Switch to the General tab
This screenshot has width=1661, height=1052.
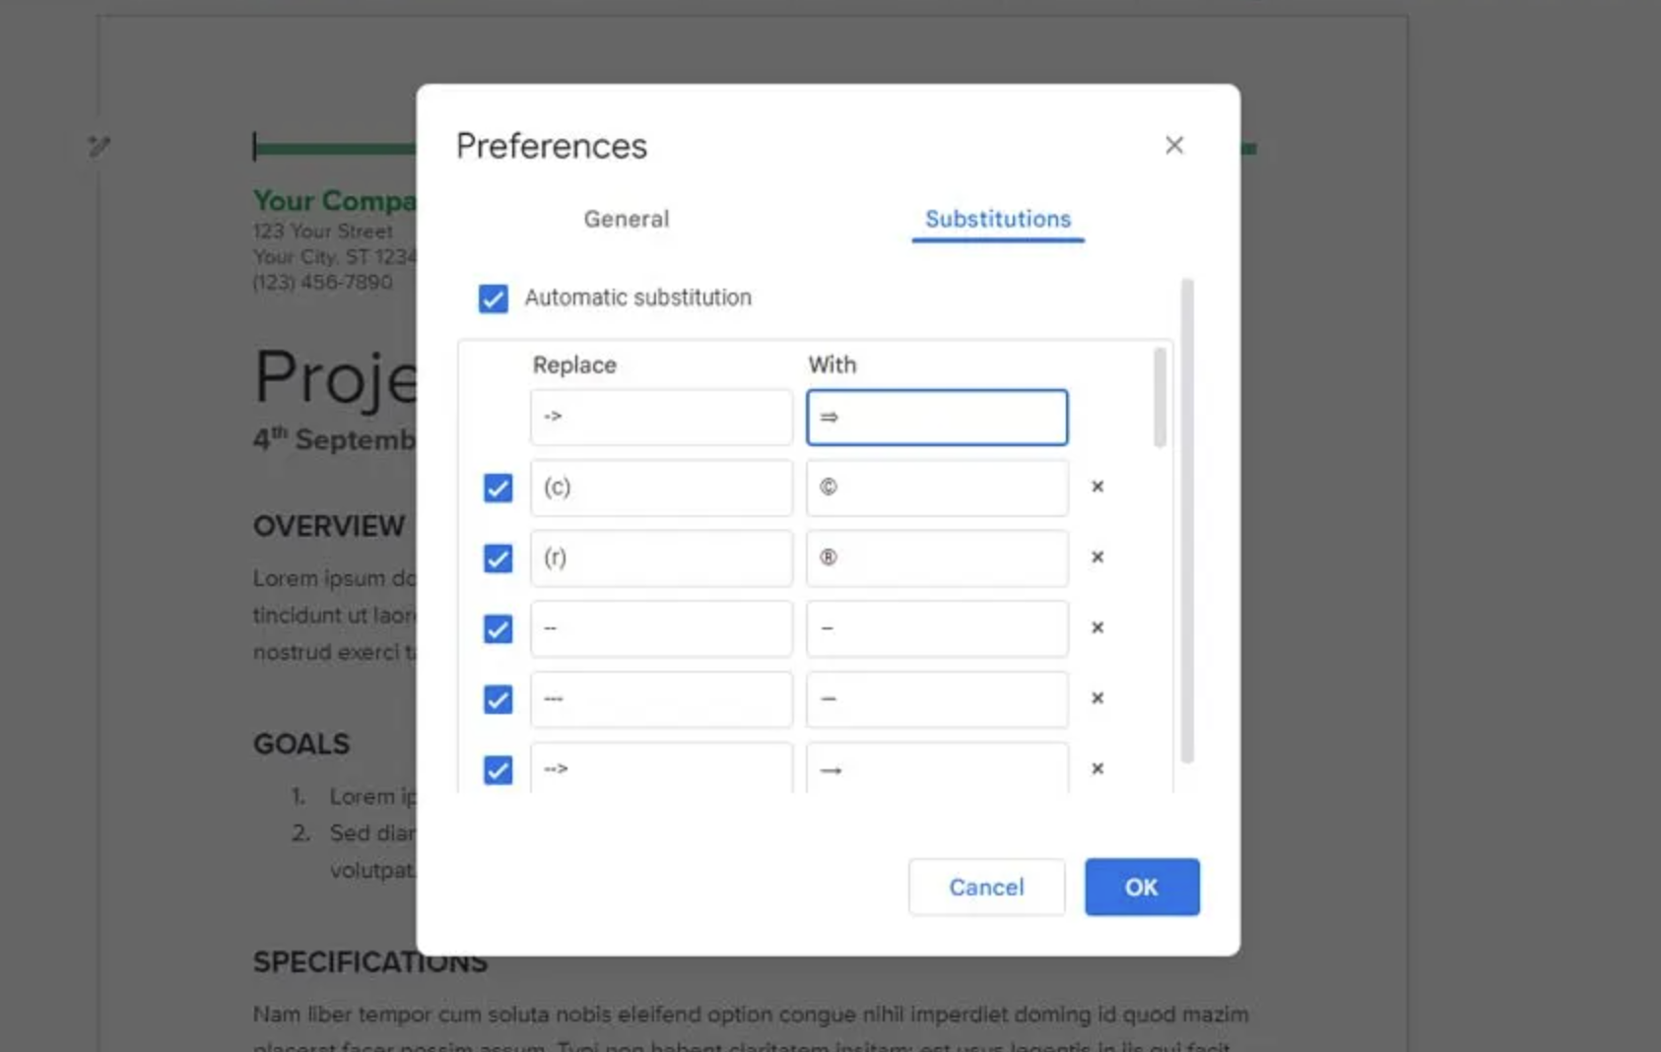pyautogui.click(x=626, y=219)
